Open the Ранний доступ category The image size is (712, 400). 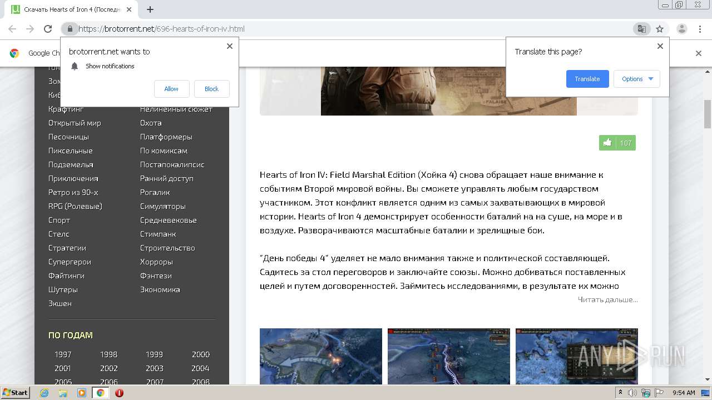pos(167,178)
